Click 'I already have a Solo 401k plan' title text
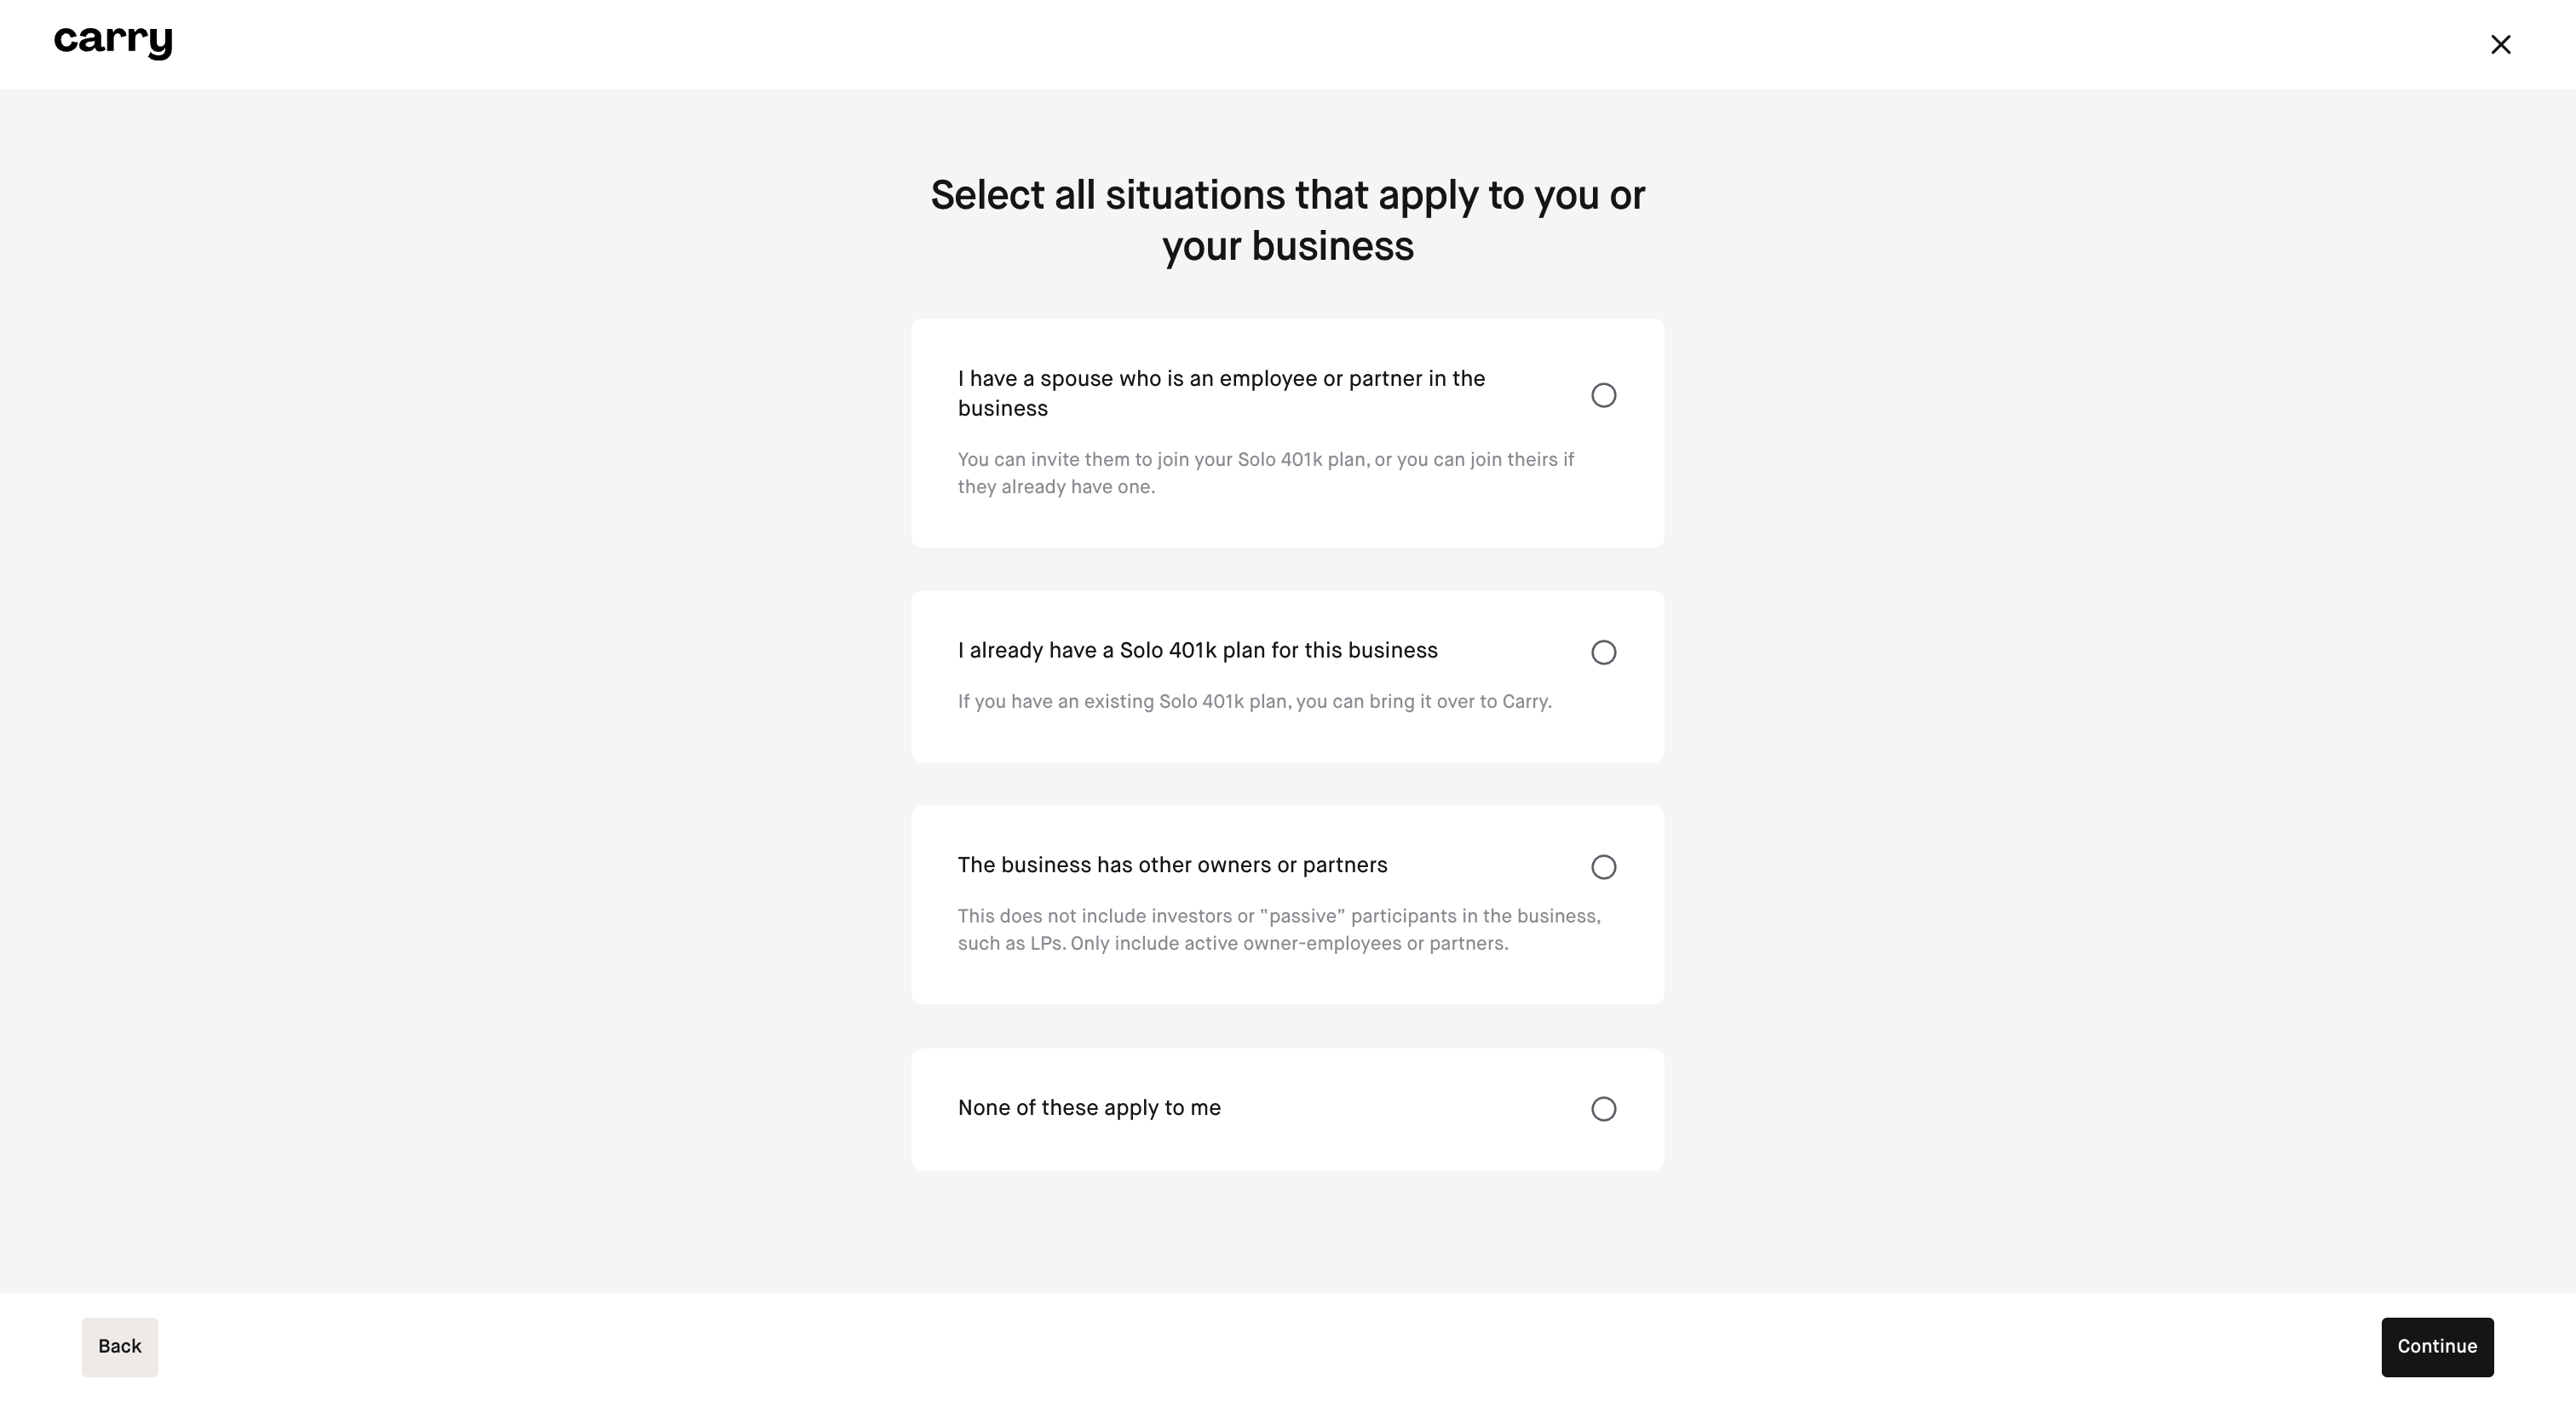This screenshot has height=1402, width=2576. (x=1197, y=651)
